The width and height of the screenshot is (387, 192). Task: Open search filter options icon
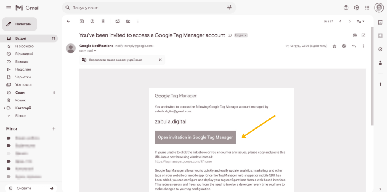click(229, 8)
